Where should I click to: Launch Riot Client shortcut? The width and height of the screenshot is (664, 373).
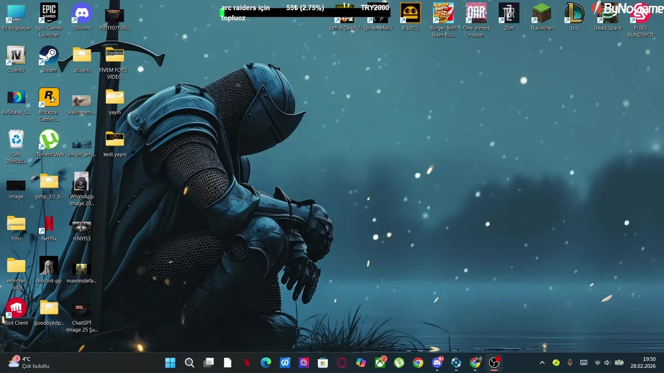tap(16, 312)
